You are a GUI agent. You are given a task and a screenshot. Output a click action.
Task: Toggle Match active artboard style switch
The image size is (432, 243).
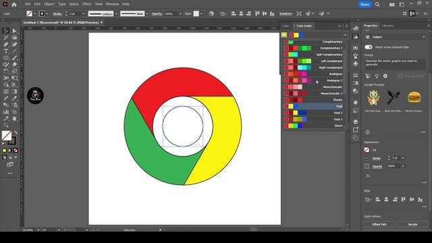pos(369,47)
